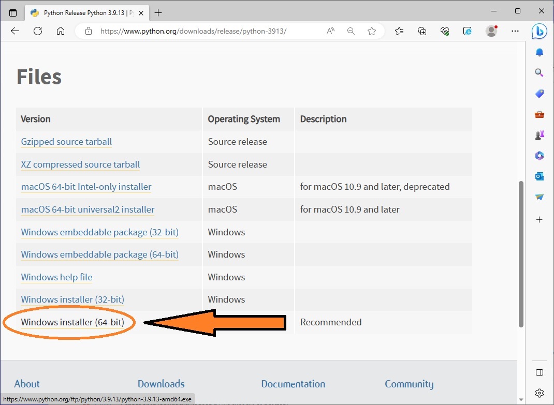Screen dimensions: 554x405
Task: Close the Python Release tab
Action: tap(141, 13)
